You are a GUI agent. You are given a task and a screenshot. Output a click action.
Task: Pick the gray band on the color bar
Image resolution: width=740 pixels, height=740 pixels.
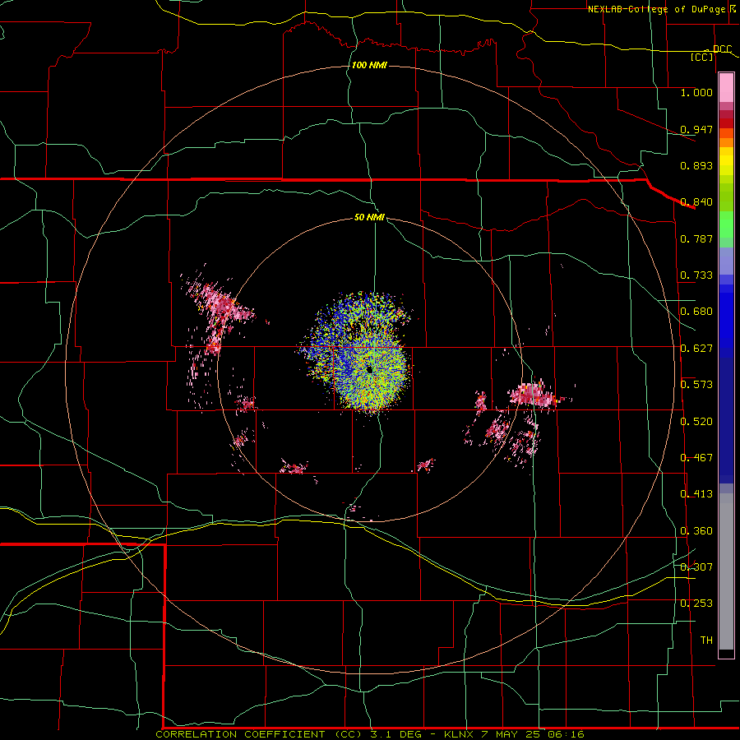[x=726, y=571]
